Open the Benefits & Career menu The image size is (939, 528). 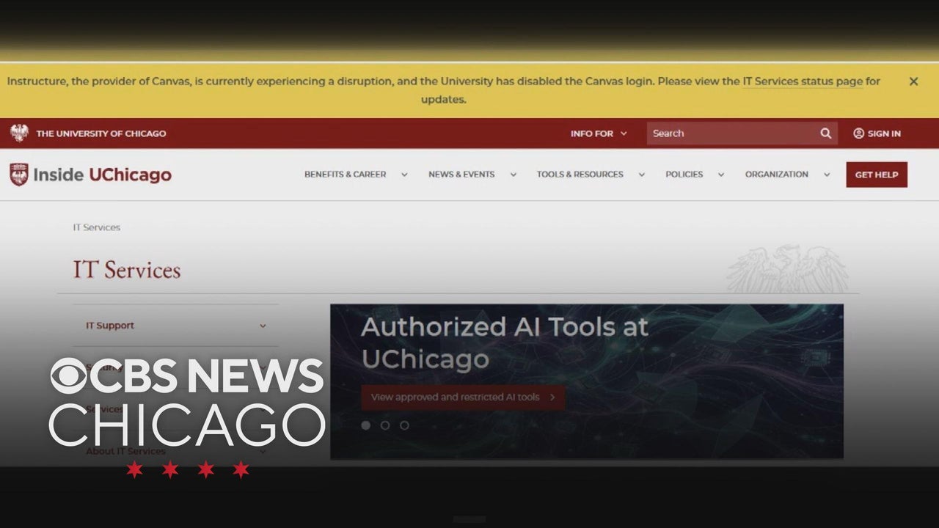click(x=345, y=175)
